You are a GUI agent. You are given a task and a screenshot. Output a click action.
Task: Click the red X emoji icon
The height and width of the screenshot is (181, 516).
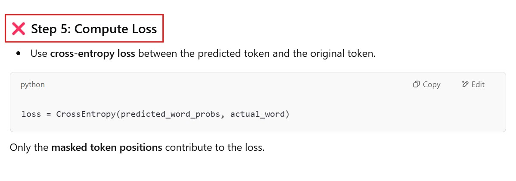coord(19,29)
